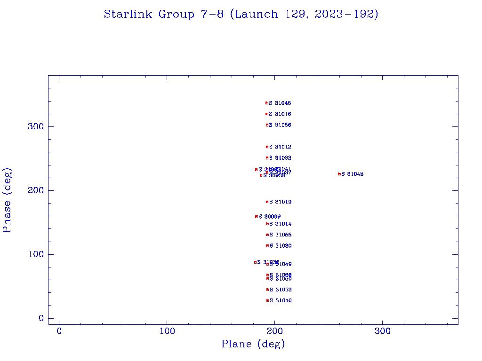
Task: Click the red marker next to S 31014
Action: coord(267,224)
